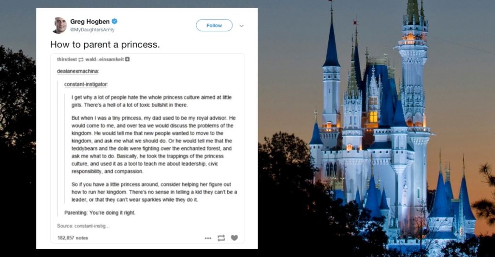
Task: Expand the tweet options chevron
Action: click(242, 26)
